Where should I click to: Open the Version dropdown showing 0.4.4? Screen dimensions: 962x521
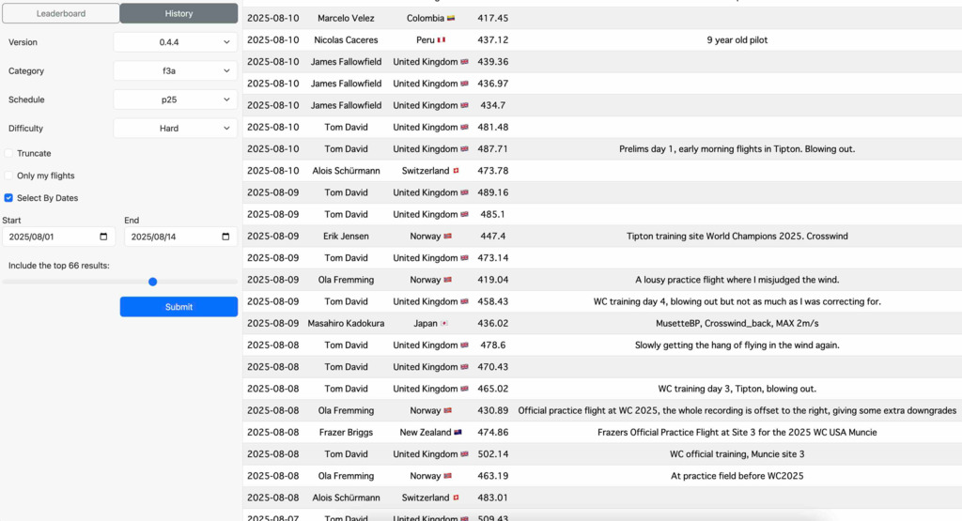(175, 42)
